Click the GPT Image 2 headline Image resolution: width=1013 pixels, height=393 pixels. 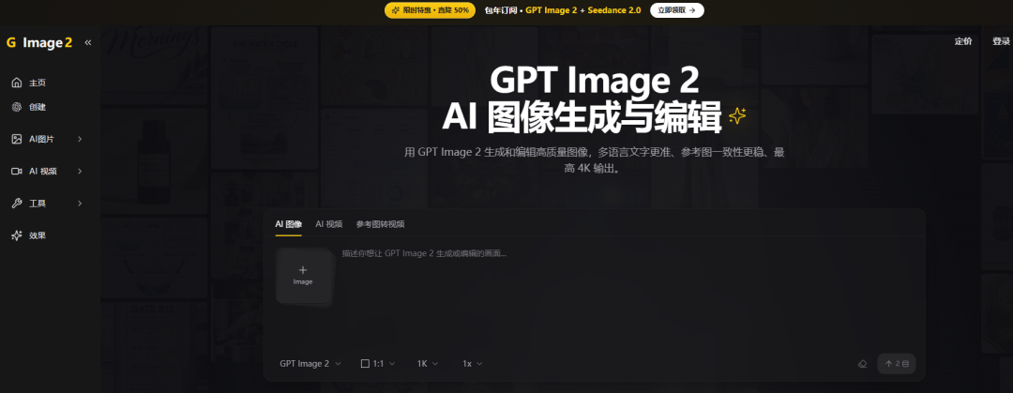[594, 82]
